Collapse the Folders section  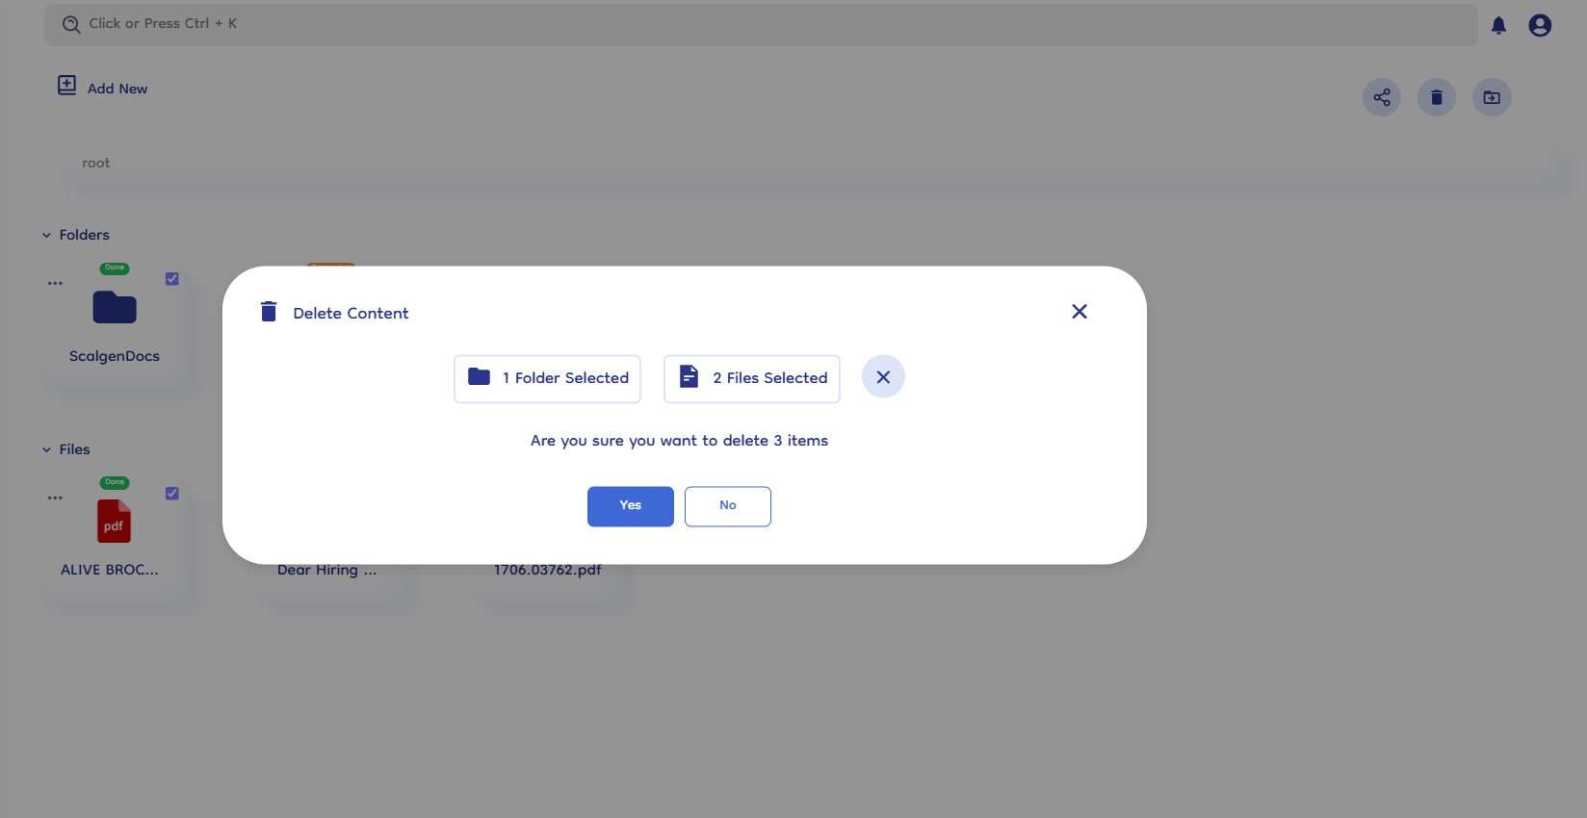pyautogui.click(x=46, y=235)
